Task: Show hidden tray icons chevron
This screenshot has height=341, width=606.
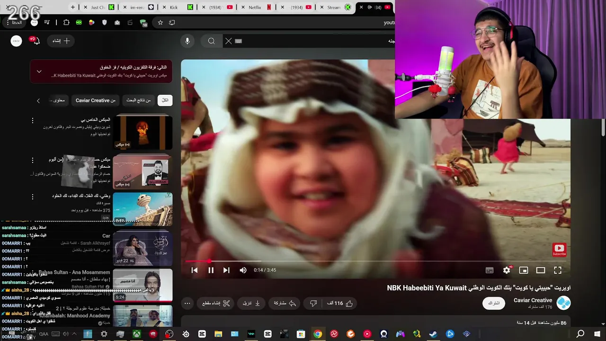Action: point(74,334)
